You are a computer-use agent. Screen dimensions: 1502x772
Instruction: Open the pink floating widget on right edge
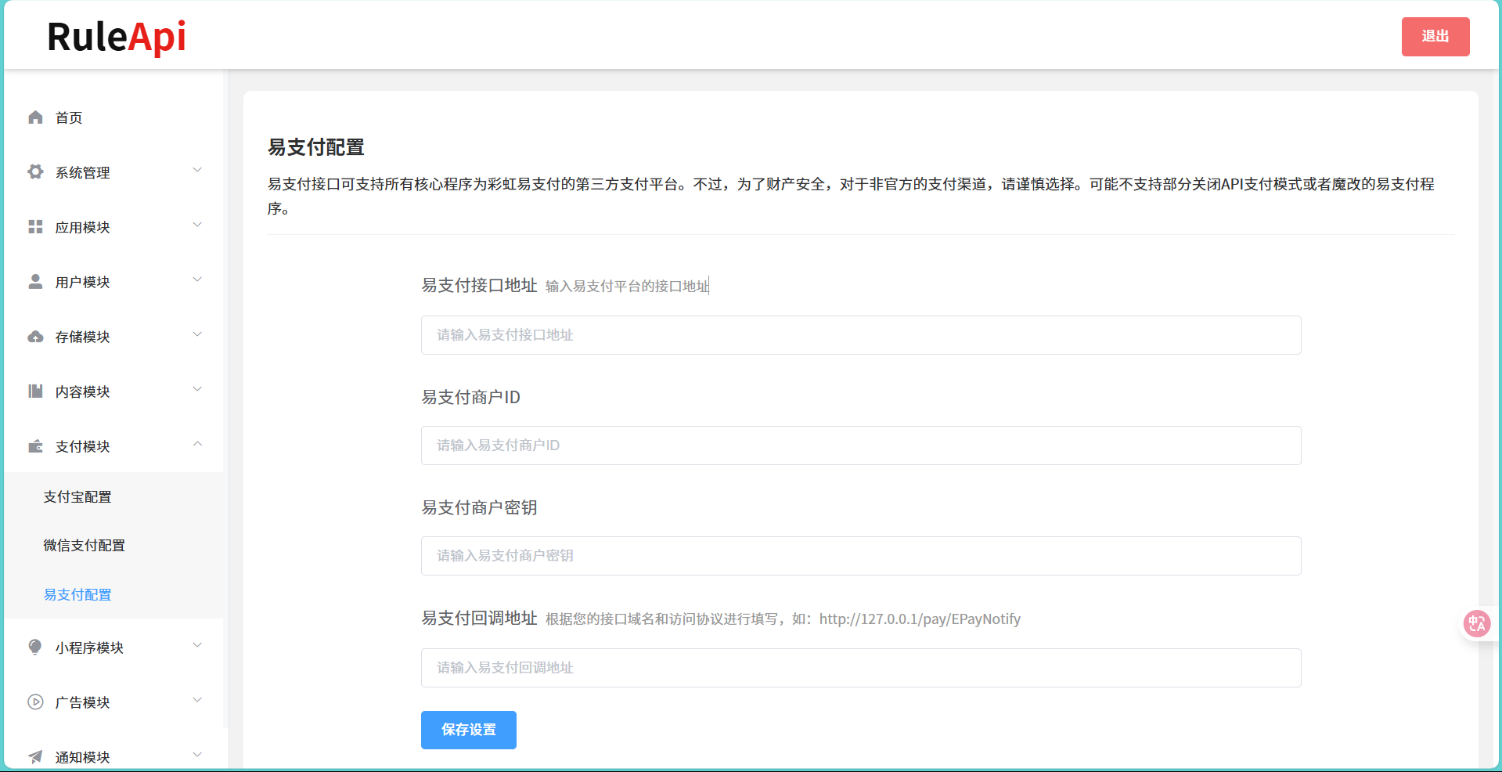pos(1478,623)
